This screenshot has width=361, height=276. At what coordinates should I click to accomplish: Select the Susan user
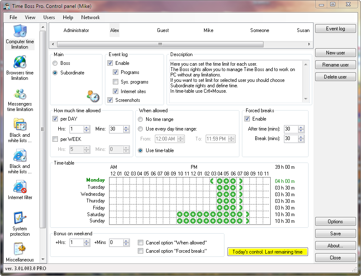pyautogui.click(x=303, y=30)
